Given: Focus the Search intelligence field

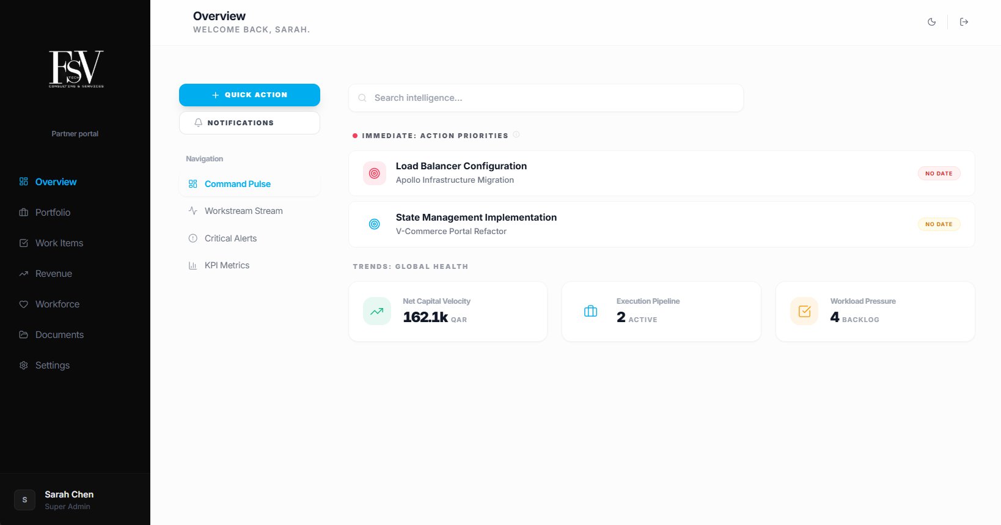Looking at the screenshot, I should pyautogui.click(x=546, y=98).
